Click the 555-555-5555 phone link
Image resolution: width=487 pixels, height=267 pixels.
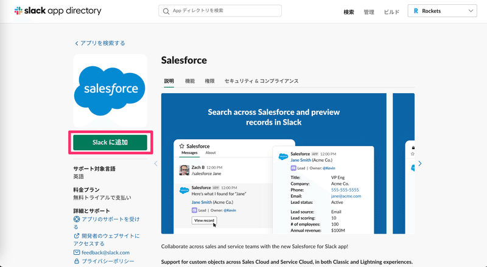345,190
